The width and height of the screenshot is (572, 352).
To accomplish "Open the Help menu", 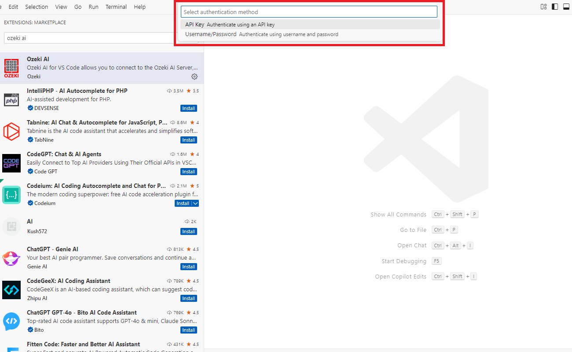I will point(139,7).
